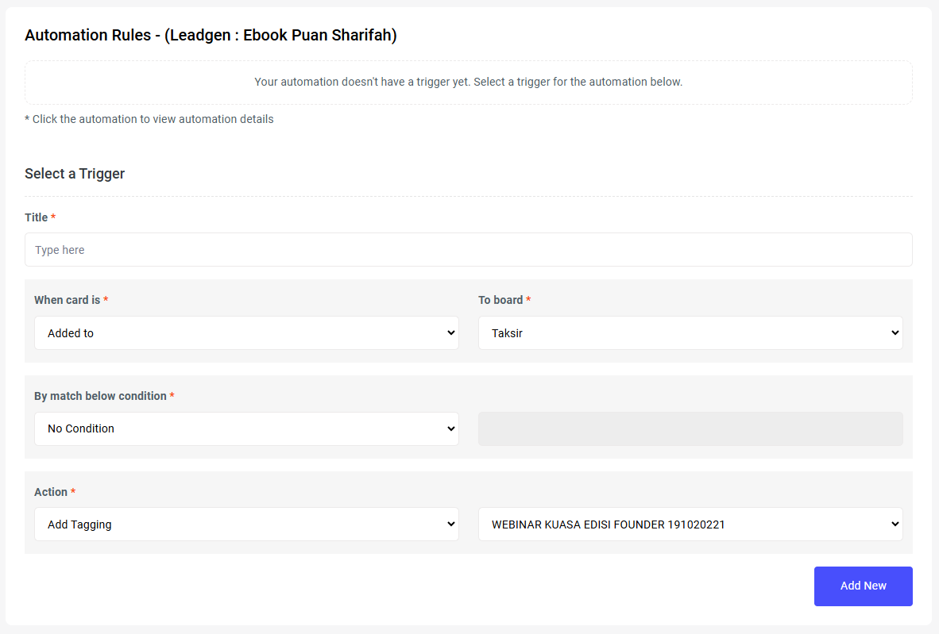Open the 'To board' Taksir dropdown
This screenshot has width=939, height=634.
pyautogui.click(x=690, y=333)
